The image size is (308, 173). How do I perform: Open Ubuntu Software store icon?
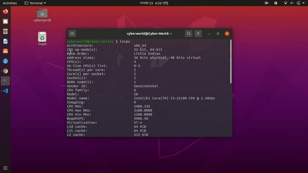pyautogui.click(x=5, y=51)
